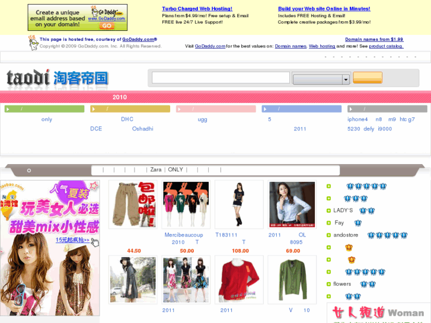Viewport: 431px width, 323px height.
Task: Select the 2010 item in pink bar
Action: coord(120,97)
